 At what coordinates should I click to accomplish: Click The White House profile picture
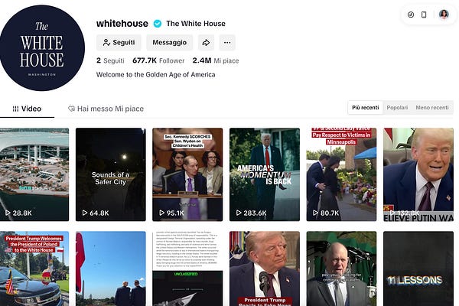pos(42,48)
